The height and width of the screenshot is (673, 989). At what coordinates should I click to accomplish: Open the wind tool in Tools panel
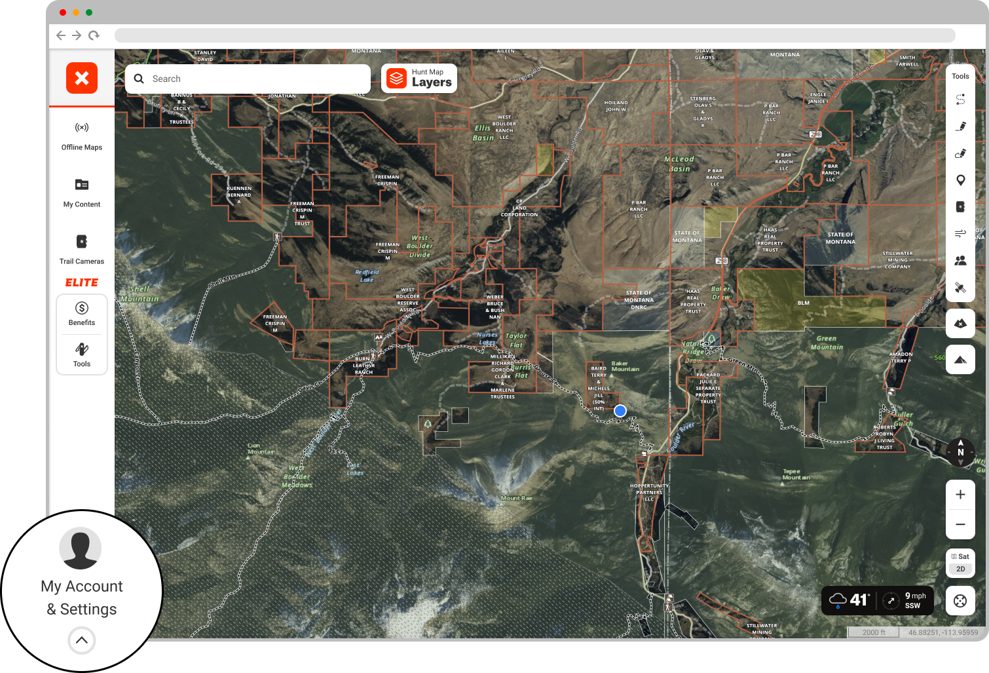click(960, 233)
